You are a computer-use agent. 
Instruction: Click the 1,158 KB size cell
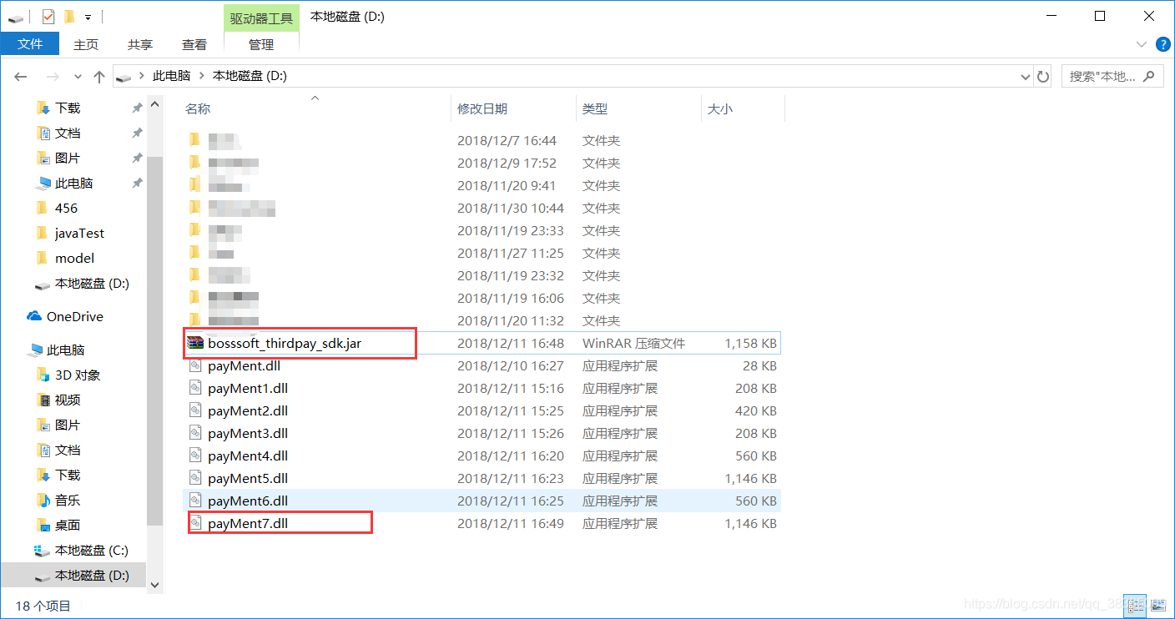pyautogui.click(x=751, y=343)
